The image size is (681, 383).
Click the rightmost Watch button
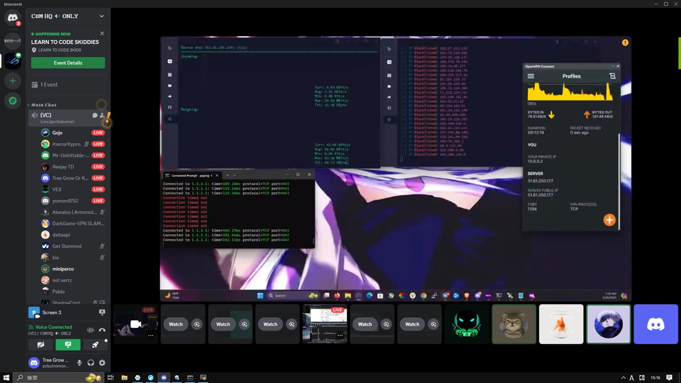412,324
